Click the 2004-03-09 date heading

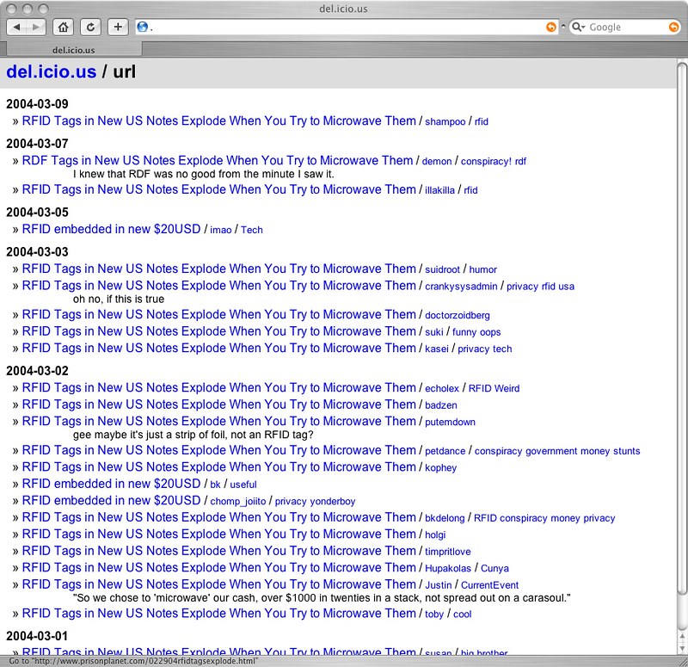pyautogui.click(x=37, y=104)
